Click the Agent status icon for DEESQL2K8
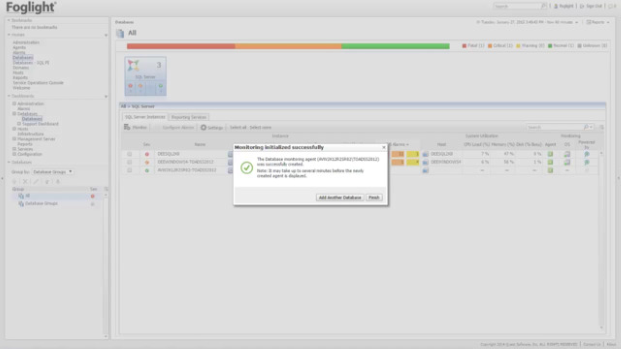The width and height of the screenshot is (621, 349). pos(550,154)
